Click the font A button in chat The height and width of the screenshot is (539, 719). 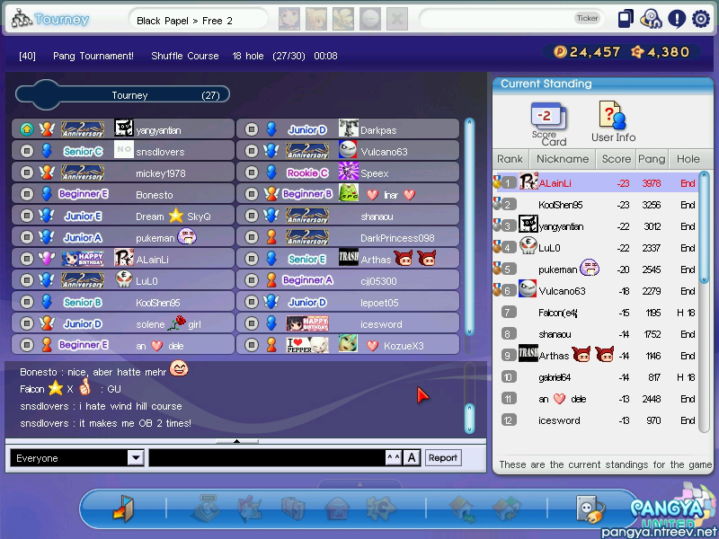click(x=412, y=458)
